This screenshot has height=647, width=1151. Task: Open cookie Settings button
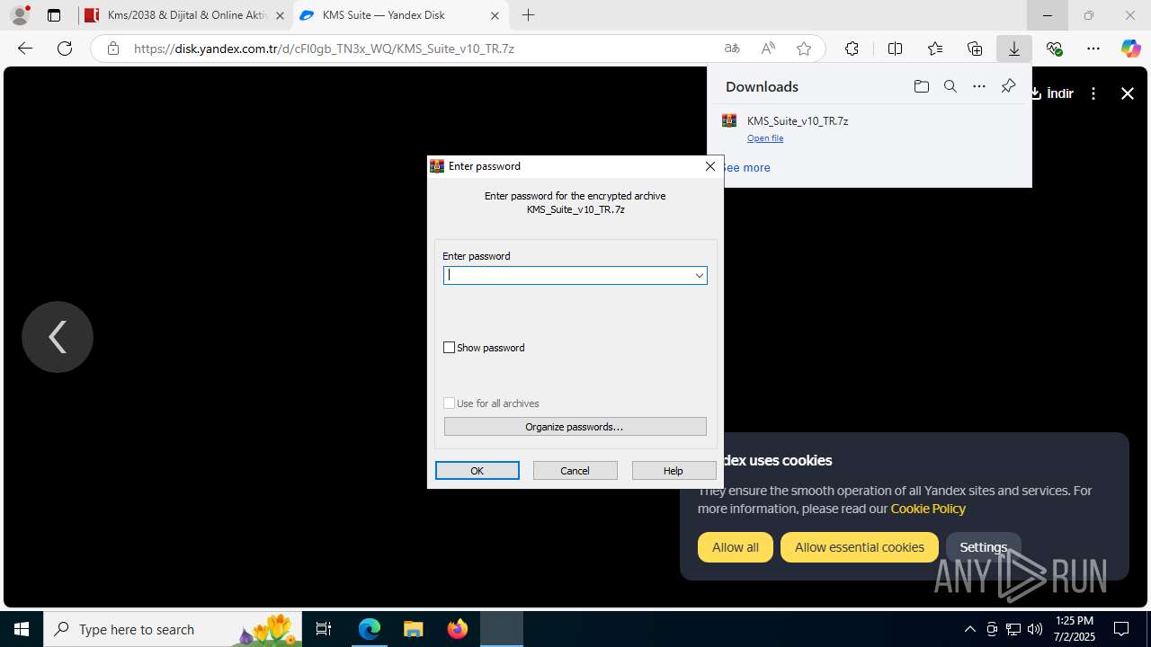click(x=984, y=547)
